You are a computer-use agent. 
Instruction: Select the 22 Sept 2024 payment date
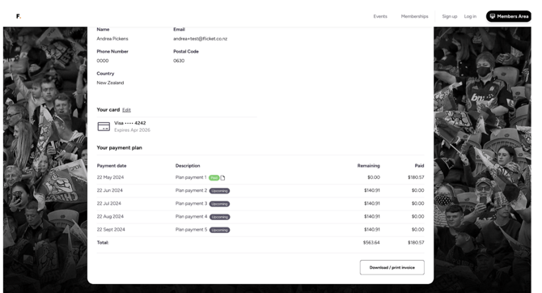click(111, 230)
